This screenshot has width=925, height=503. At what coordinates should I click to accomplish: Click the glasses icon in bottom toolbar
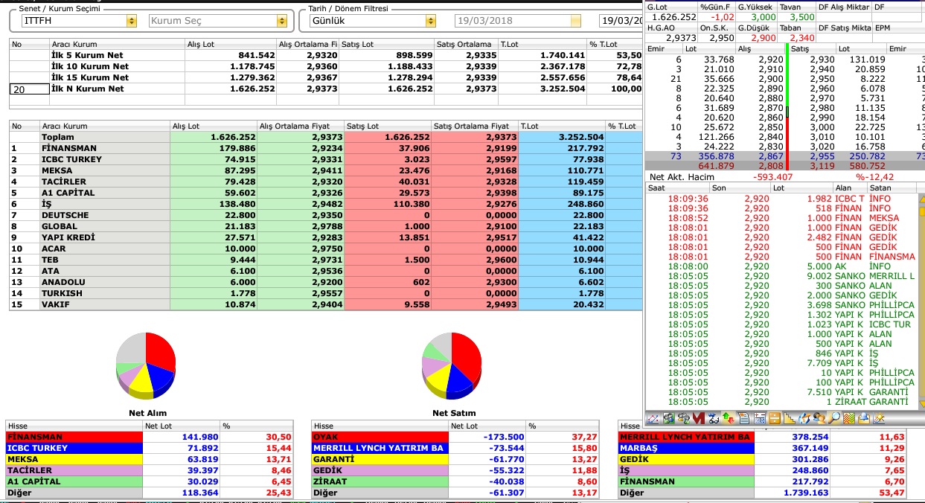pos(714,419)
